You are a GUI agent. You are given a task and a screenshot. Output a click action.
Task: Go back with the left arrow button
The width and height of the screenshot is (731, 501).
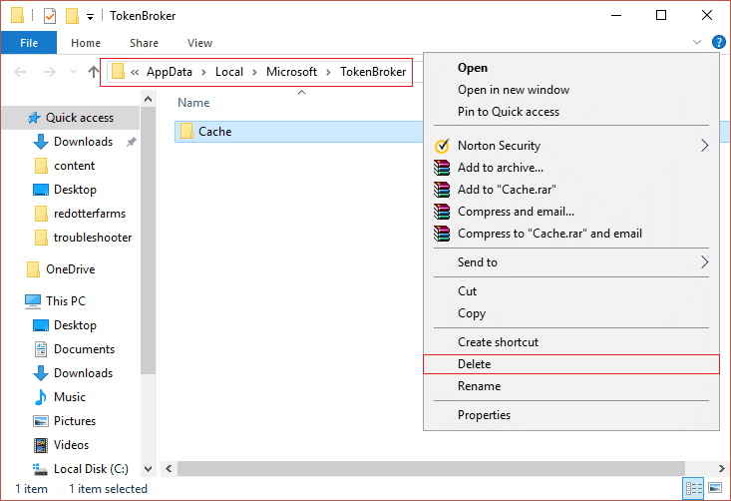pyautogui.click(x=20, y=72)
